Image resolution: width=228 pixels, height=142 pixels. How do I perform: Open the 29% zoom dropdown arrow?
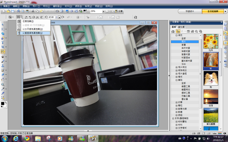pyautogui.click(x=103, y=11)
